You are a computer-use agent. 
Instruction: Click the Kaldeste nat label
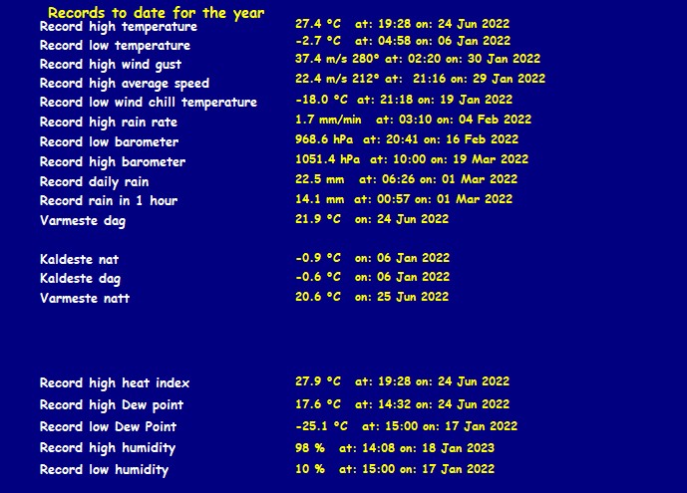pos(79,260)
